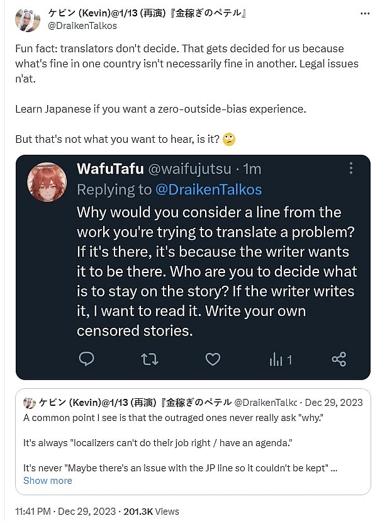Click the share icon on WafuTafu's tweet
The width and height of the screenshot is (380, 521).
click(x=339, y=359)
